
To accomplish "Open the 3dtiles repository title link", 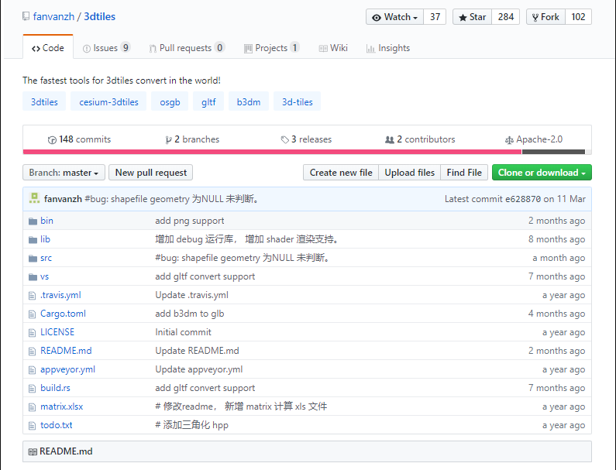I will click(100, 16).
